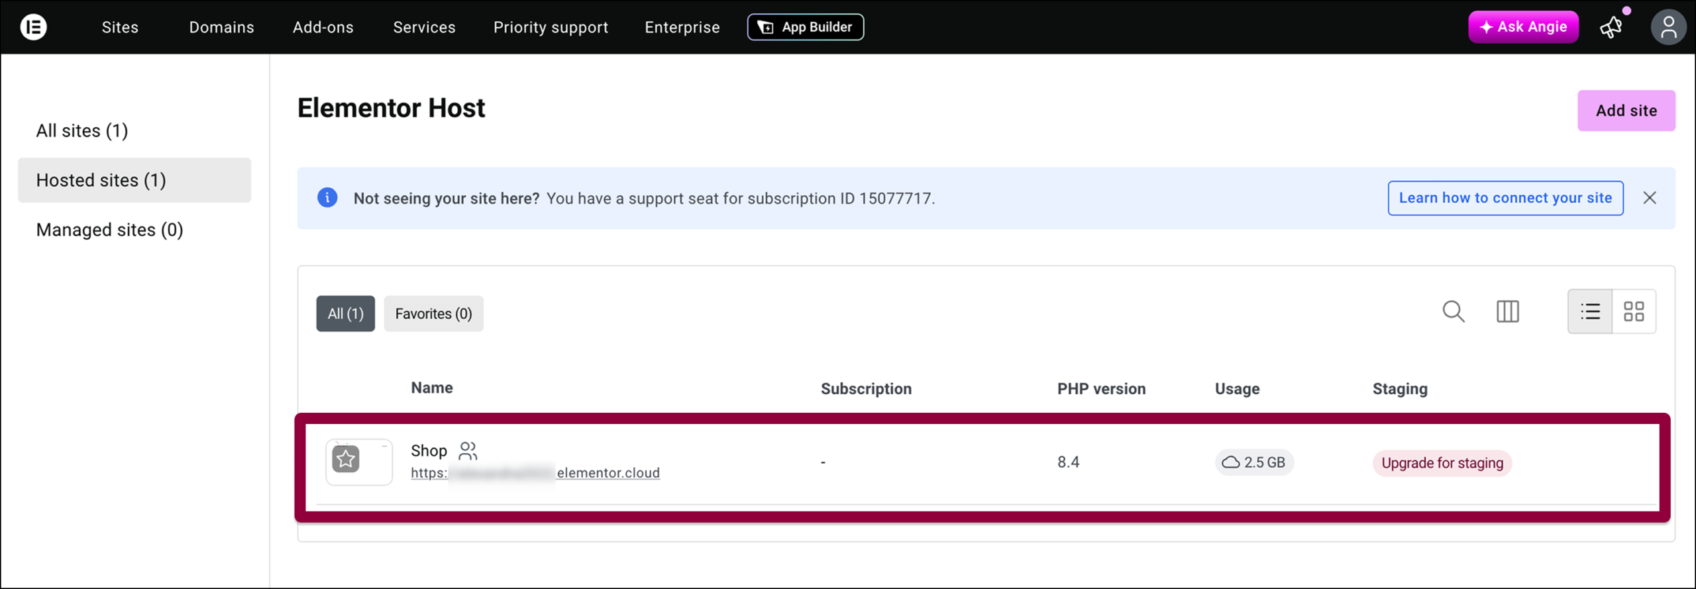This screenshot has width=1696, height=589.
Task: Select Managed sites (0) in sidebar
Action: [109, 230]
